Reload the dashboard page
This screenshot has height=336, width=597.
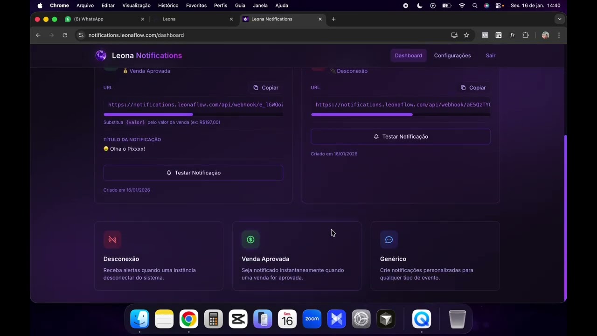[65, 35]
